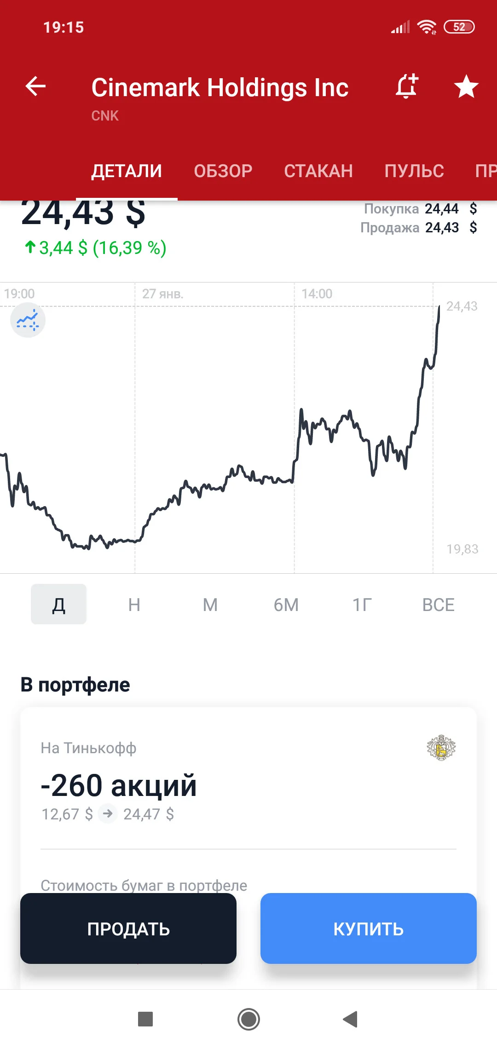
Task: Open chart indicators icon
Action: (28, 320)
